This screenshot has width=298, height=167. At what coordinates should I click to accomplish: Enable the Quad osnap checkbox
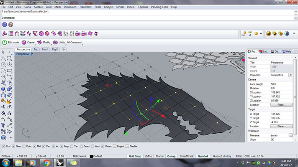(81, 147)
